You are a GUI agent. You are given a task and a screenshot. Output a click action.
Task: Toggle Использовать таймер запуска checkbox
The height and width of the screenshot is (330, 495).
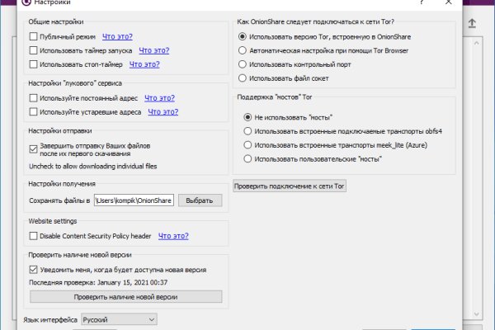coord(33,50)
